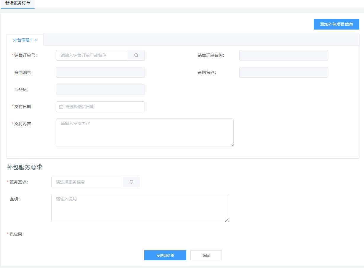This screenshot has height=268, width=364.
Task: Click the 添加外包项目信息 button
Action: point(336,24)
